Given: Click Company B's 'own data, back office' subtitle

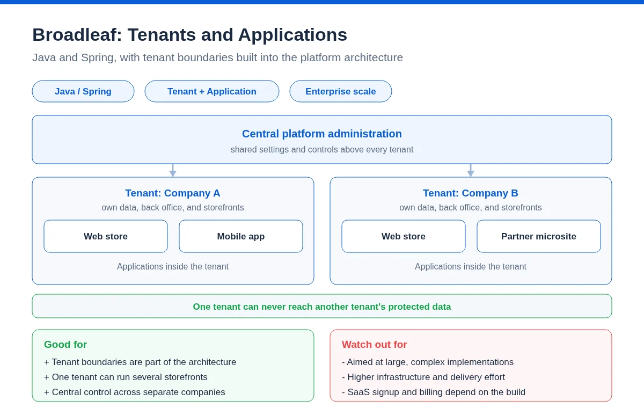Looking at the screenshot, I should coord(471,207).
